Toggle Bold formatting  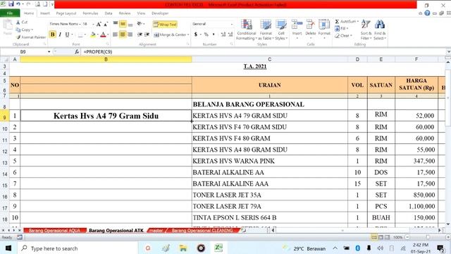point(52,35)
